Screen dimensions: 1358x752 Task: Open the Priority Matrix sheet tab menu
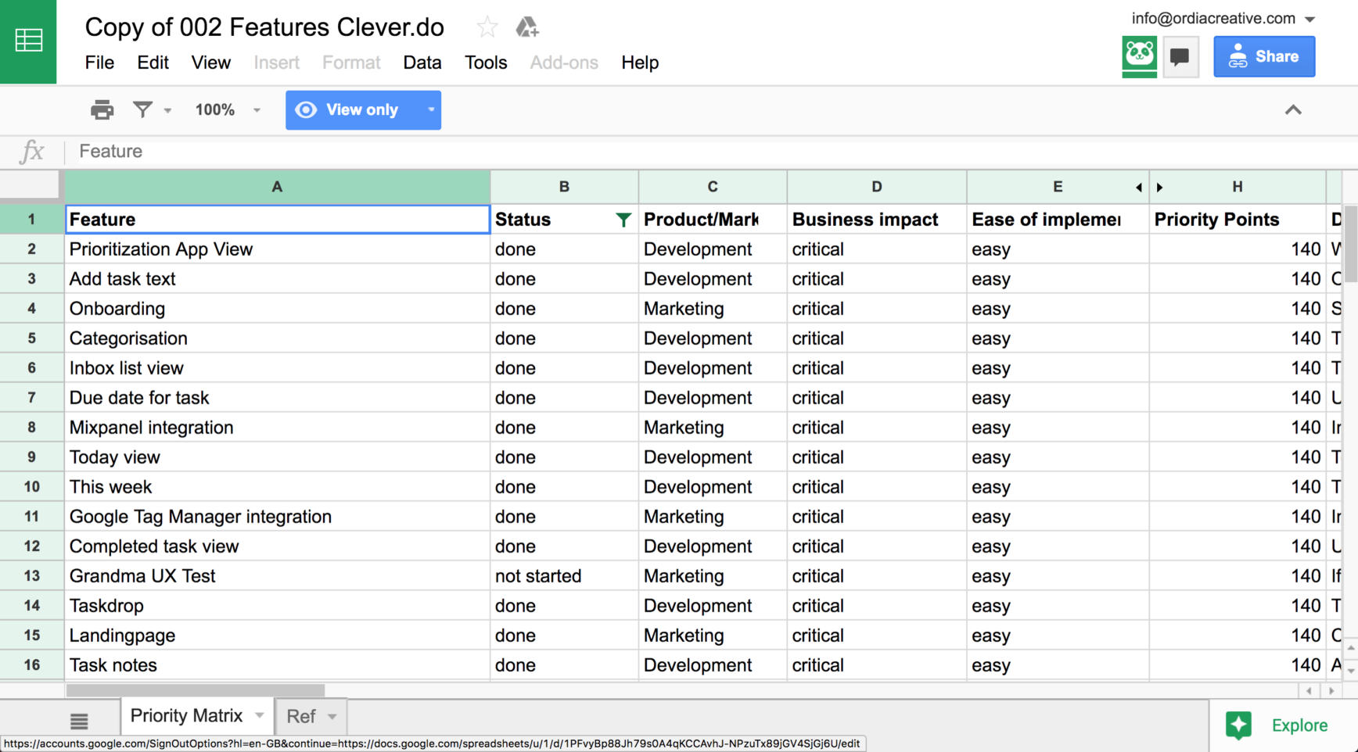[x=259, y=715]
